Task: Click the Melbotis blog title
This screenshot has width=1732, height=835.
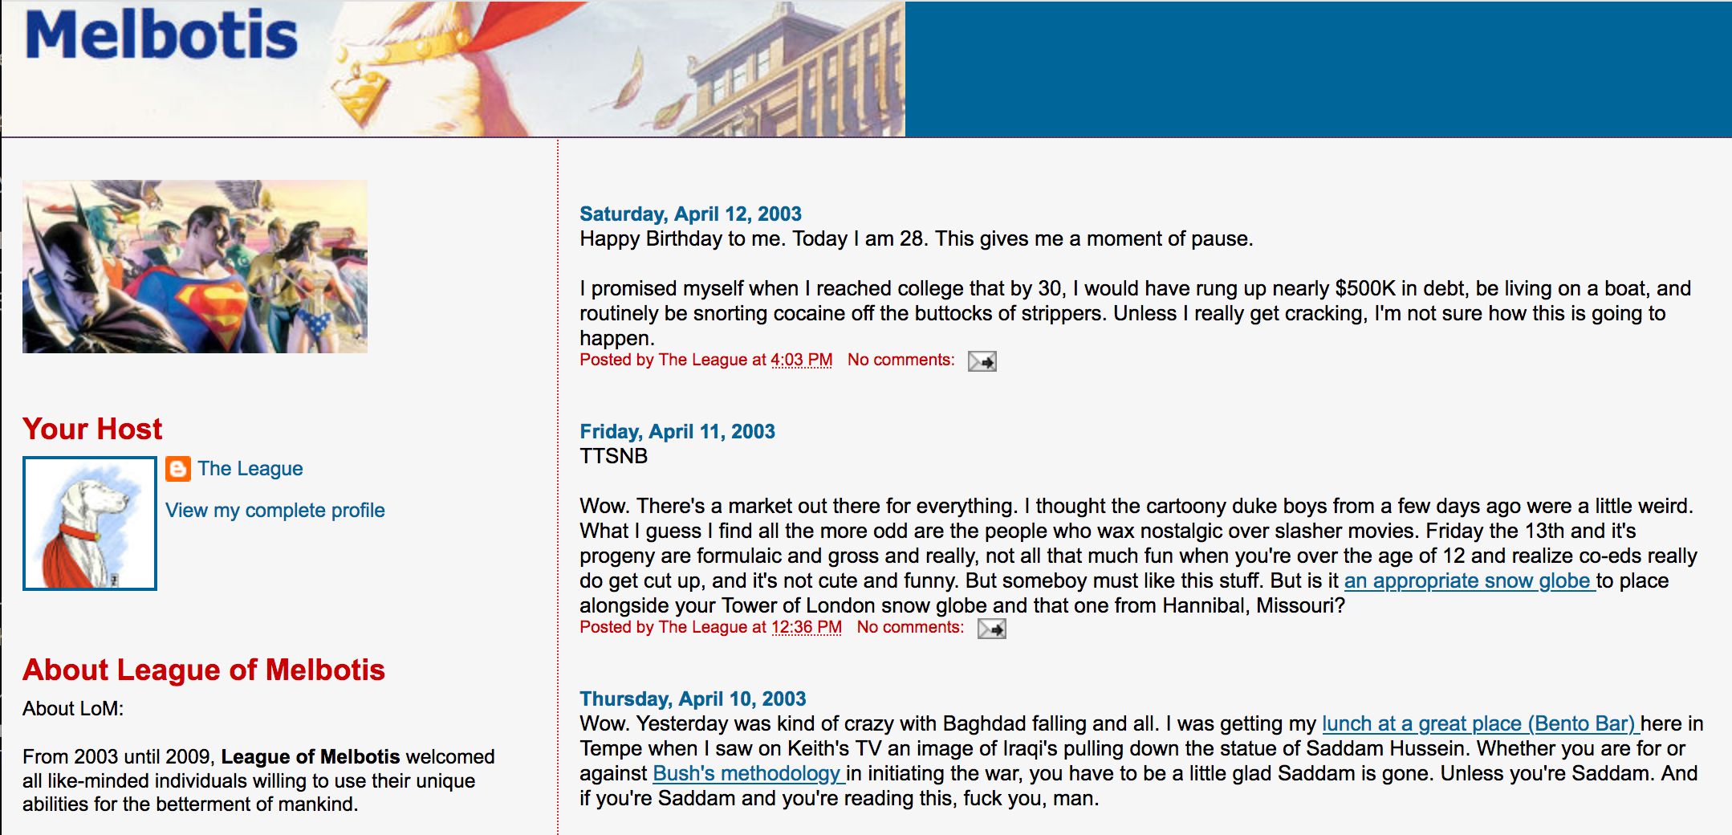Action: coord(161,36)
